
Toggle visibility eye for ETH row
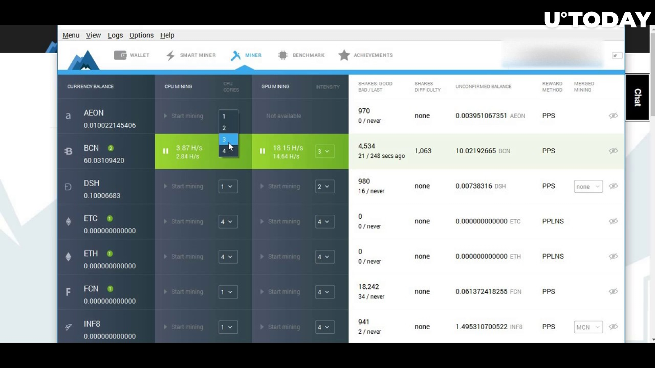[x=613, y=256]
